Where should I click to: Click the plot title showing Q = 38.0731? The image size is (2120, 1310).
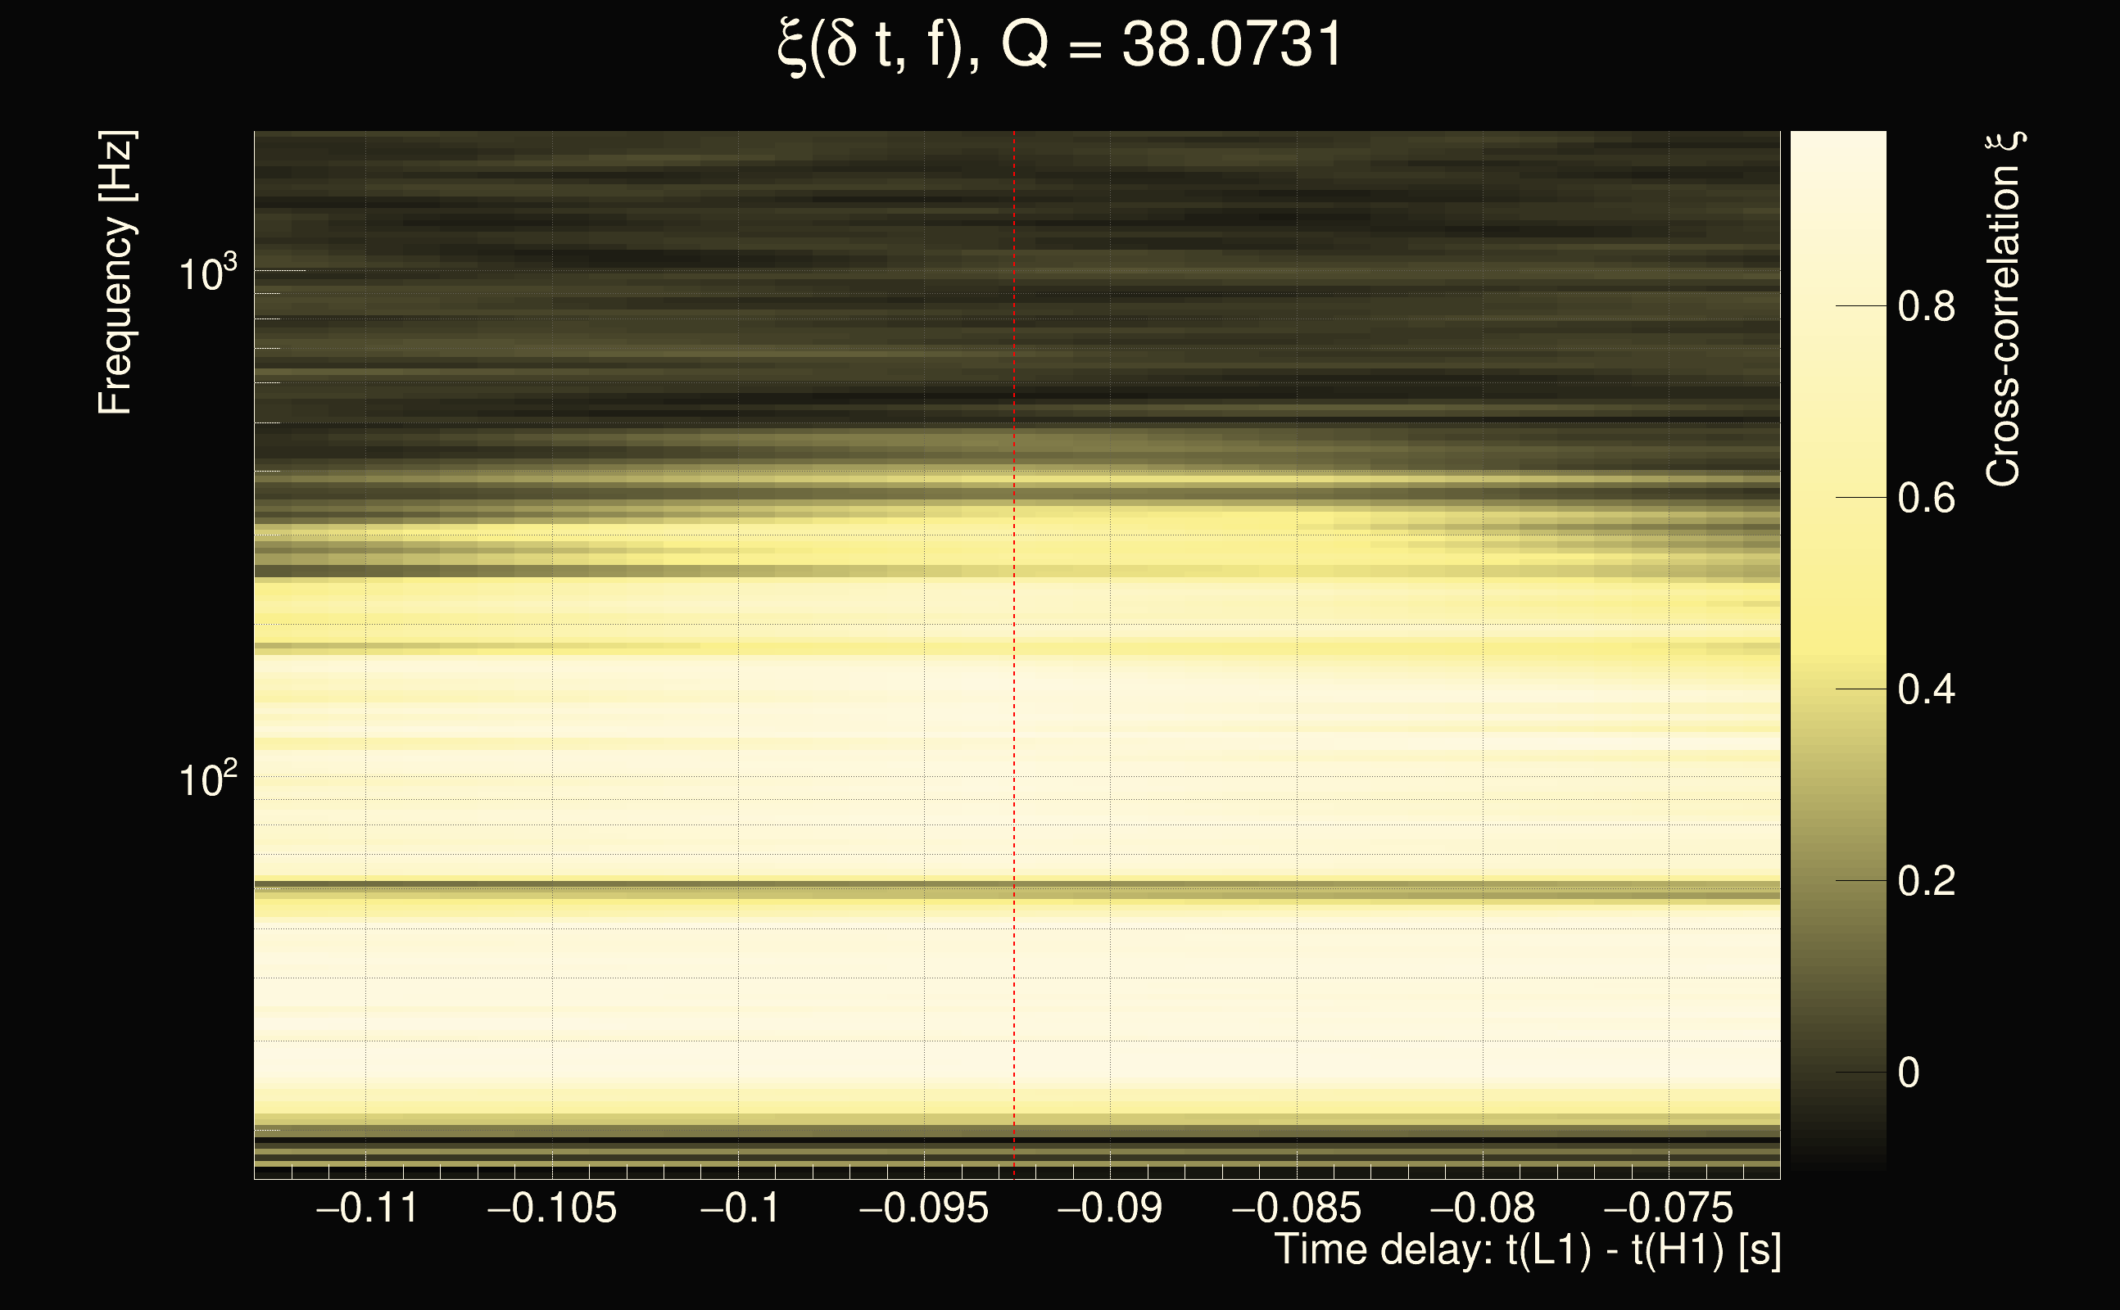[1059, 45]
